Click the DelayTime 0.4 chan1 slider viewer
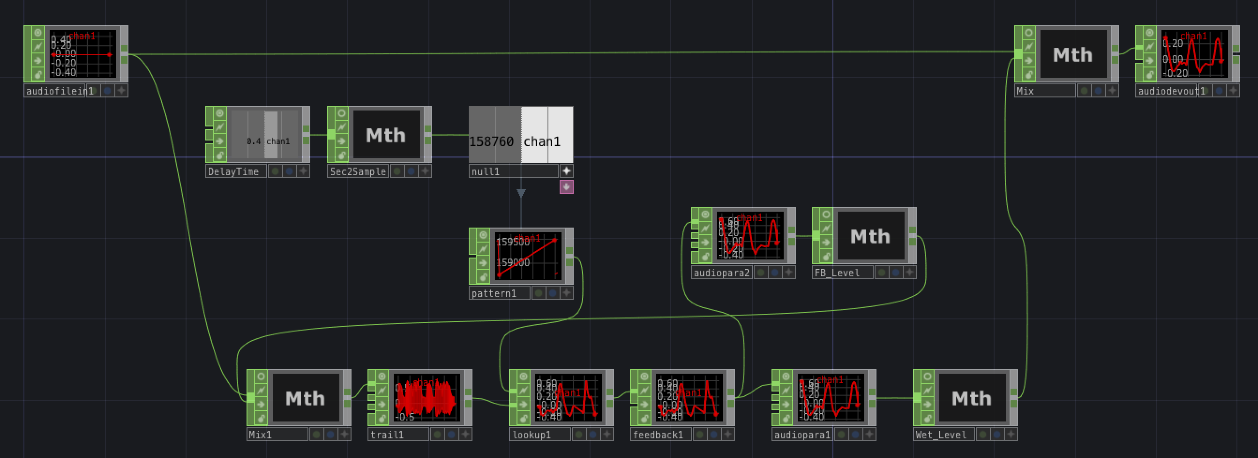The image size is (1258, 458). 264,134
